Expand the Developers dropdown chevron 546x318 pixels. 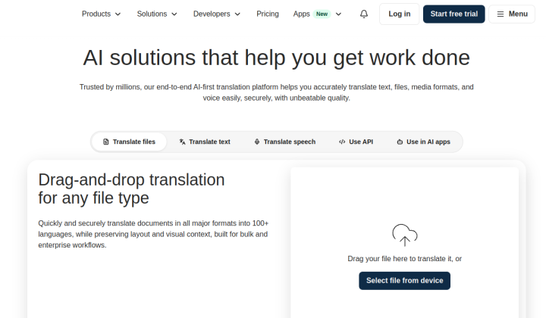click(x=237, y=14)
